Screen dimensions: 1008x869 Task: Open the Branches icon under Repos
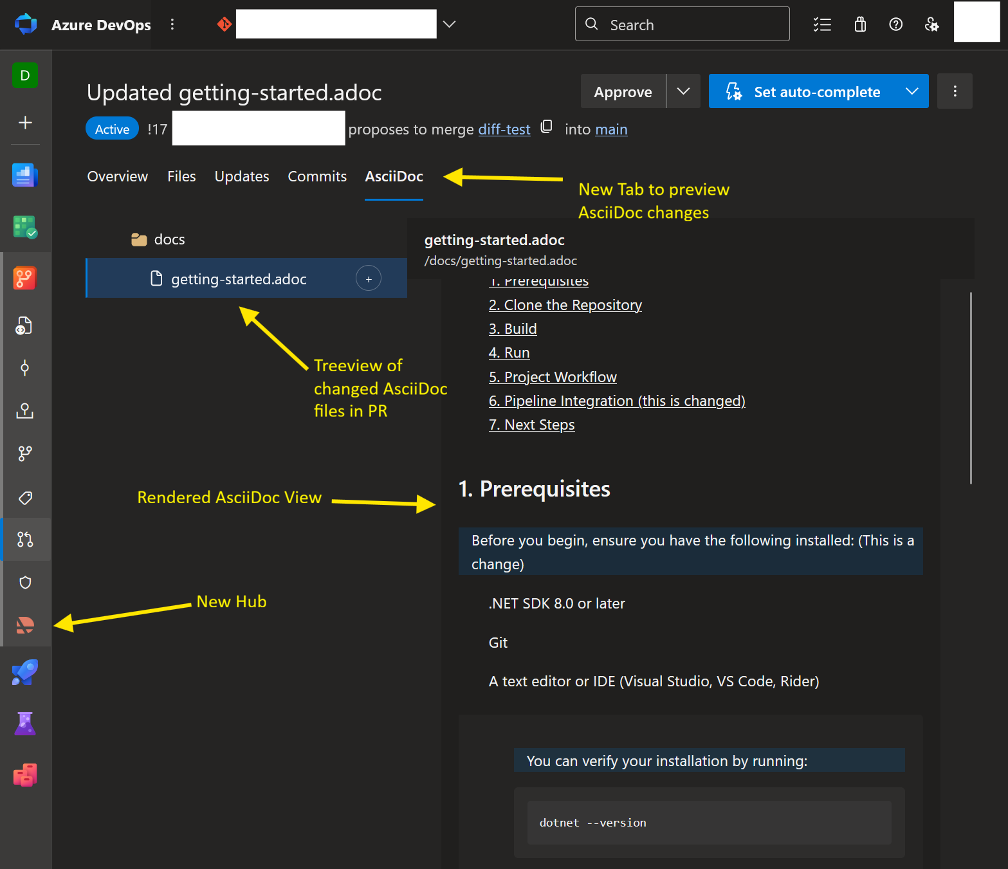pyautogui.click(x=25, y=453)
